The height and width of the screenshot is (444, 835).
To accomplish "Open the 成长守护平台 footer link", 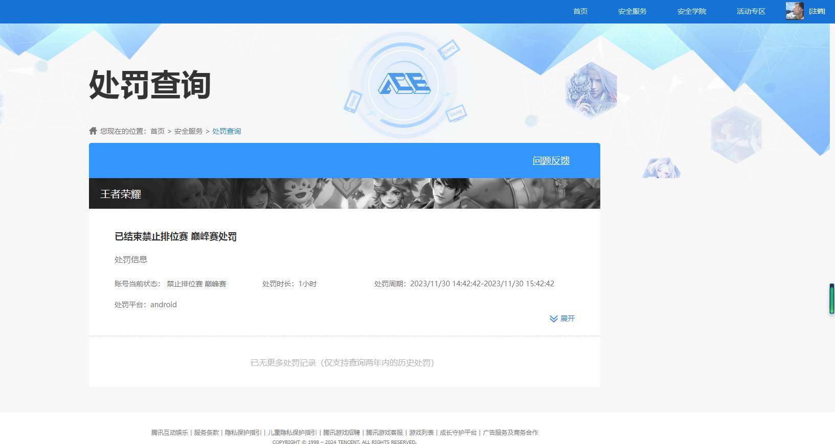I will pos(458,432).
